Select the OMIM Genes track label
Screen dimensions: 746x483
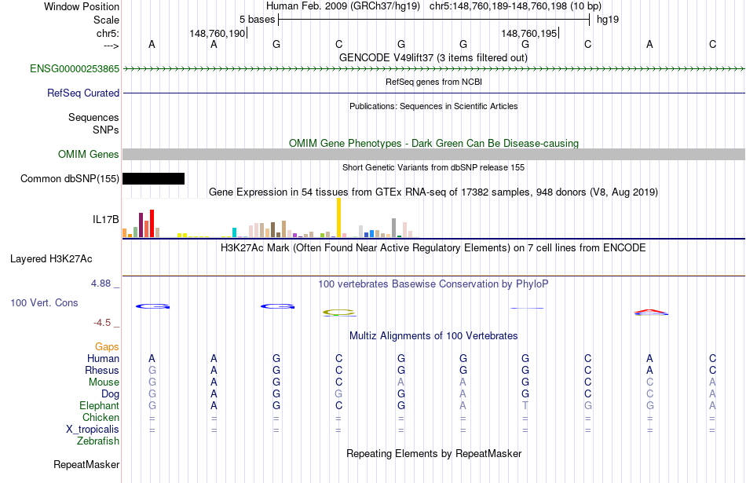coord(88,154)
